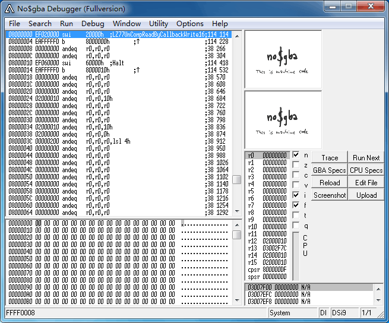Click the Edit File button
The height and width of the screenshot is (323, 389).
click(x=366, y=183)
